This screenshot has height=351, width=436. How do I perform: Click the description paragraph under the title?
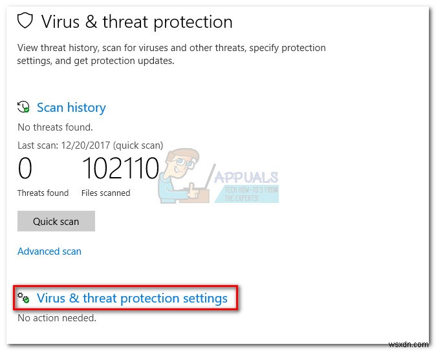(x=171, y=54)
